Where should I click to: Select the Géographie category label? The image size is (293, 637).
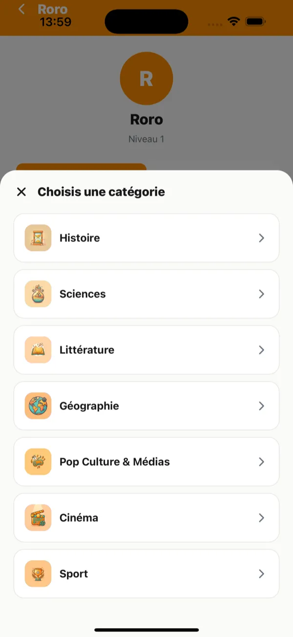click(89, 406)
